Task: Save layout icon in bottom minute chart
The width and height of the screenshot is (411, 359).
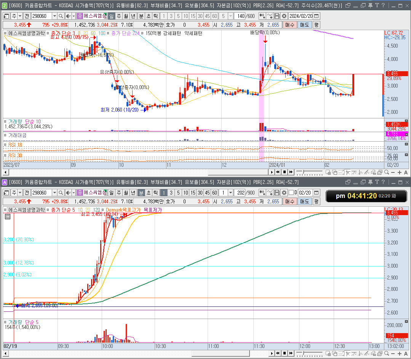Action: click(277, 193)
